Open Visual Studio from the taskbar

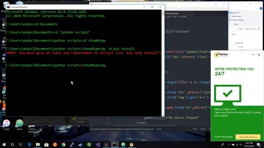pos(98,144)
